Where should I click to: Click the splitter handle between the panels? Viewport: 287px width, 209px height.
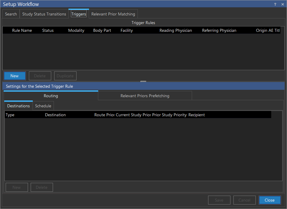[143, 81]
